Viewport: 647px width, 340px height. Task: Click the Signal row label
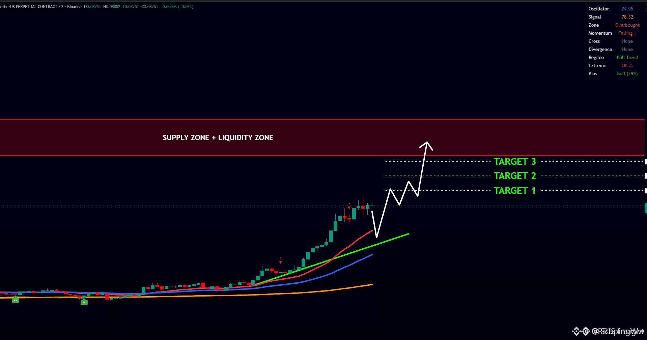(x=595, y=17)
